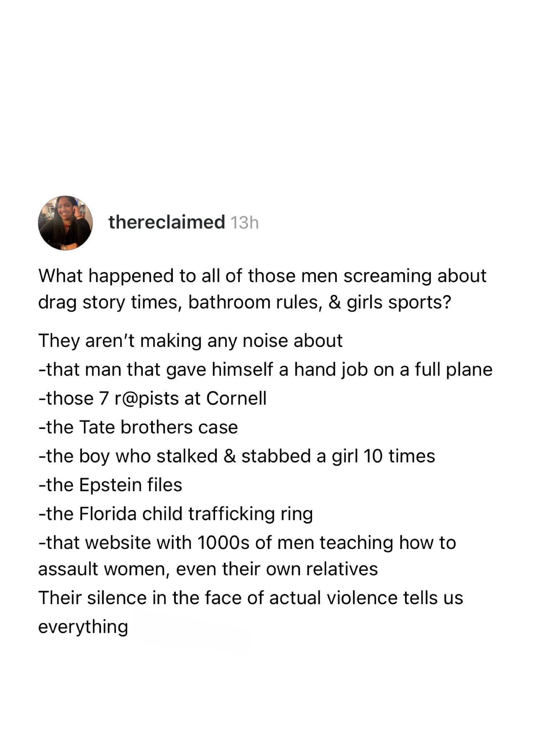Select the line about the full plane
Viewport: 558px width, 744px height.
click(x=265, y=370)
